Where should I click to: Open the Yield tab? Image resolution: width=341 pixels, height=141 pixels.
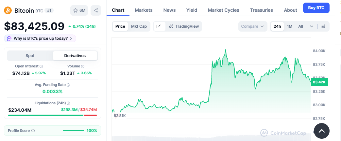192,10
